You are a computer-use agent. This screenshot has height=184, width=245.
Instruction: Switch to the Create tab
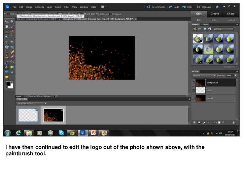point(215,13)
